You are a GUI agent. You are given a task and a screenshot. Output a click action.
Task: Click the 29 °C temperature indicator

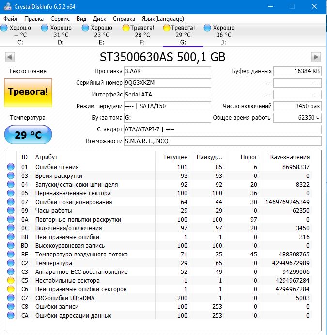(x=28, y=134)
